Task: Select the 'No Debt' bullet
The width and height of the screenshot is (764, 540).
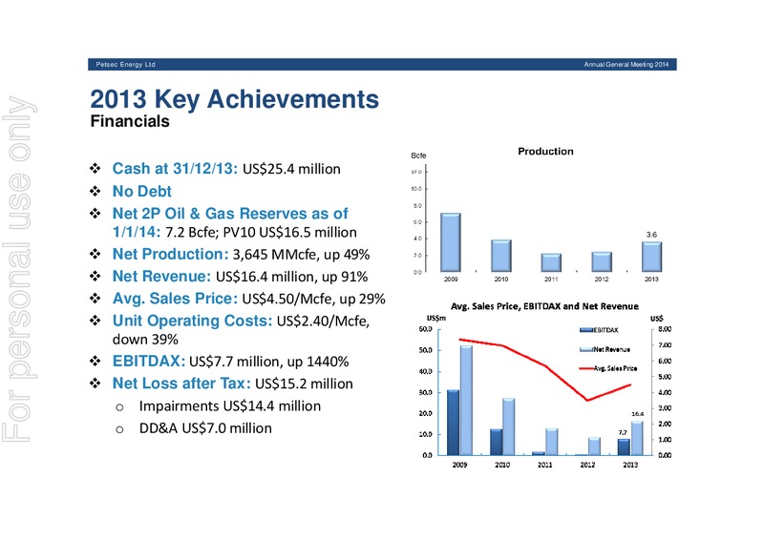Action: pos(141,192)
